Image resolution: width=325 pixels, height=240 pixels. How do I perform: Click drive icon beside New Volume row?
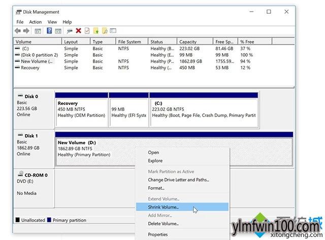17,61
